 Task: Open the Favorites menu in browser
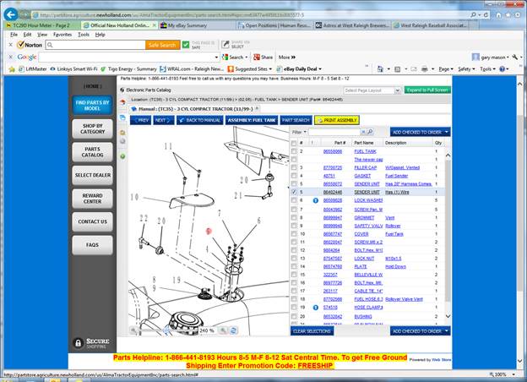[x=62, y=35]
